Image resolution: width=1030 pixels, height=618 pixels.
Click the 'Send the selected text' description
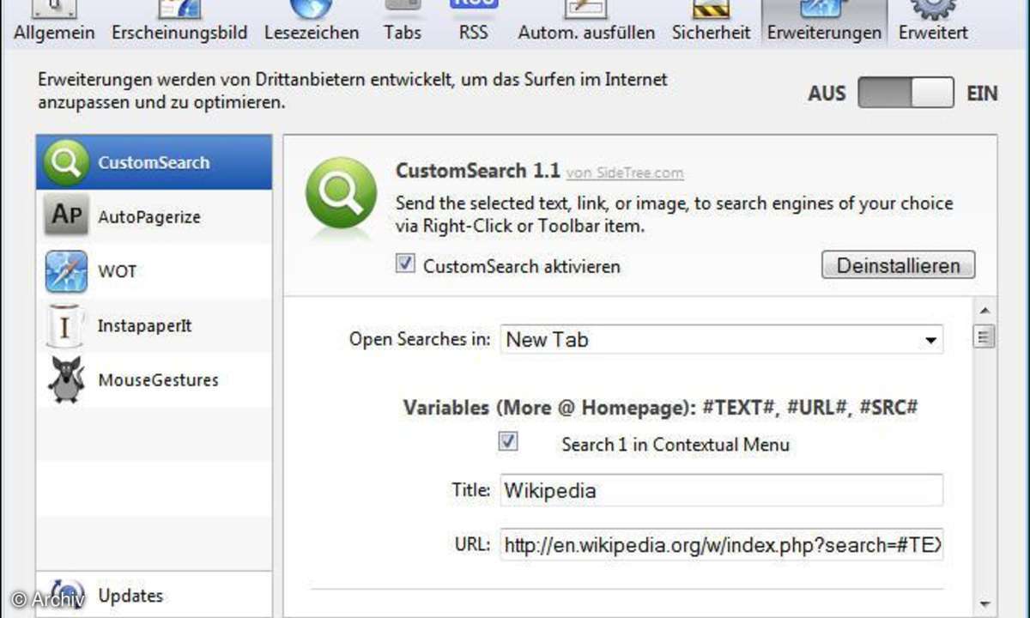(674, 215)
